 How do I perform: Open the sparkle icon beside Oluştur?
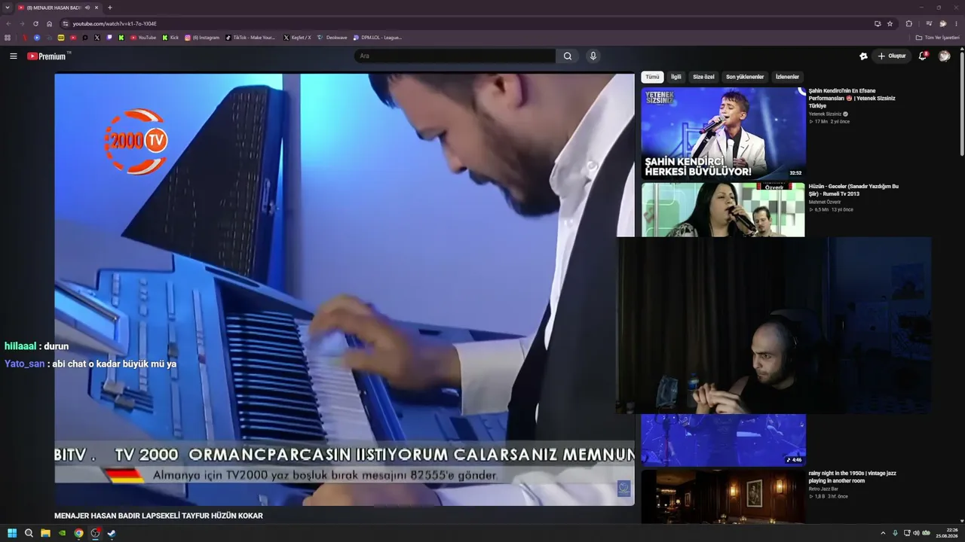863,56
